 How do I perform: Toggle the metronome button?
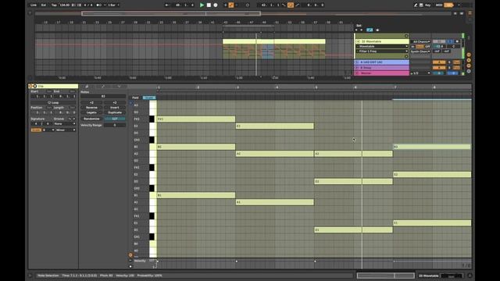(99, 5)
